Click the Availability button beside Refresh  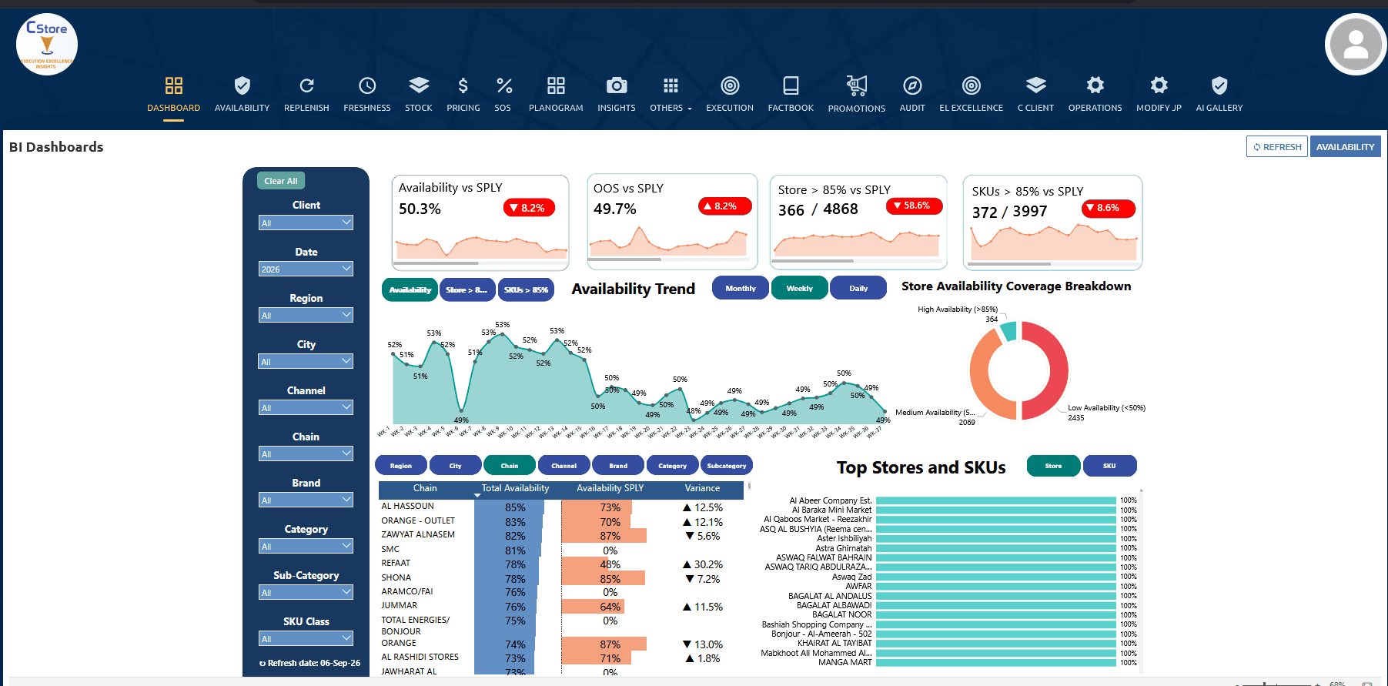click(x=1345, y=146)
